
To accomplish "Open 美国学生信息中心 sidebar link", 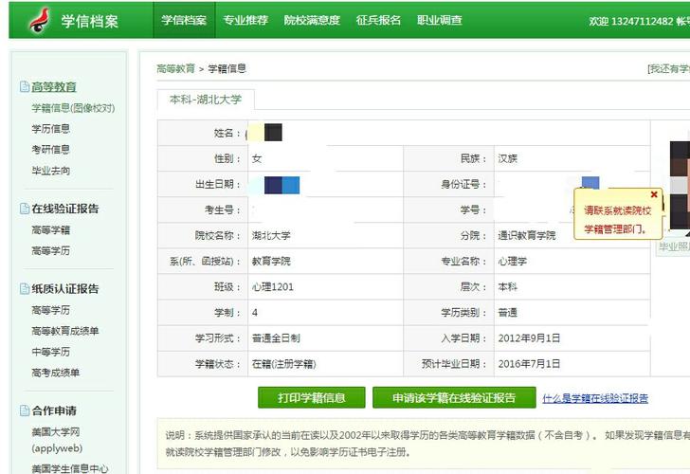I will (x=70, y=468).
